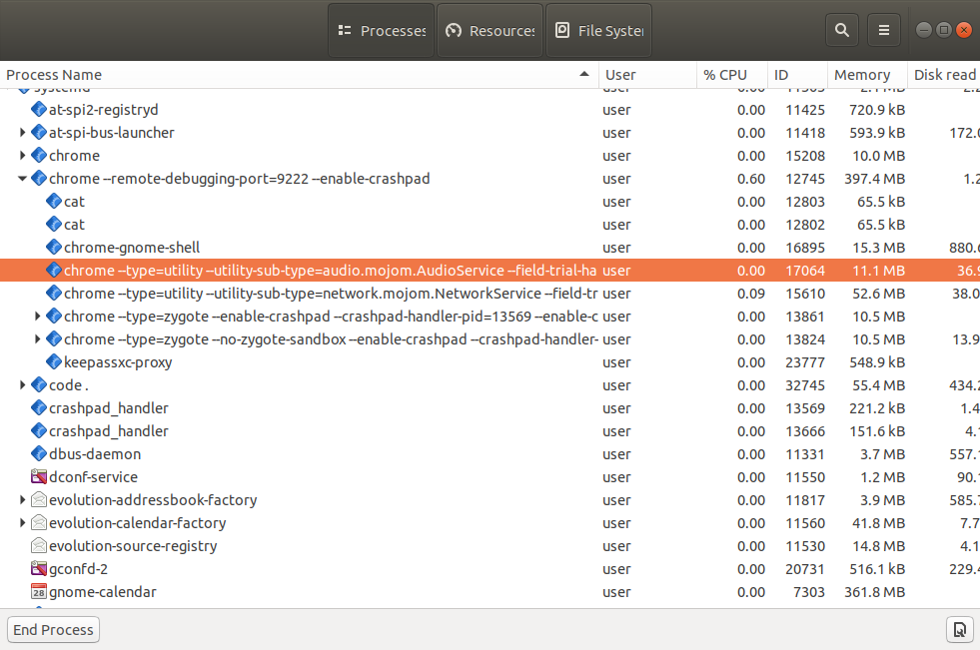Expand the at-spi-bus-launcher process tree
The width and height of the screenshot is (980, 650).
click(23, 133)
